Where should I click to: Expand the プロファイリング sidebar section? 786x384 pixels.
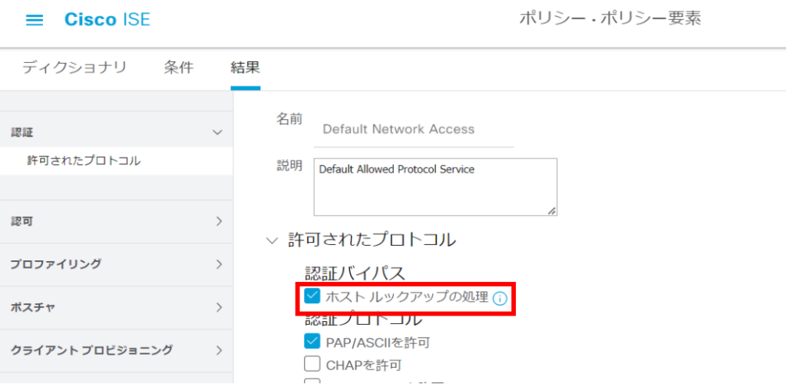[219, 264]
